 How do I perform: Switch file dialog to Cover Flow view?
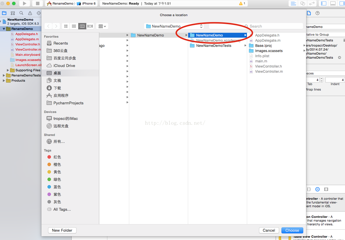[x=90, y=26]
